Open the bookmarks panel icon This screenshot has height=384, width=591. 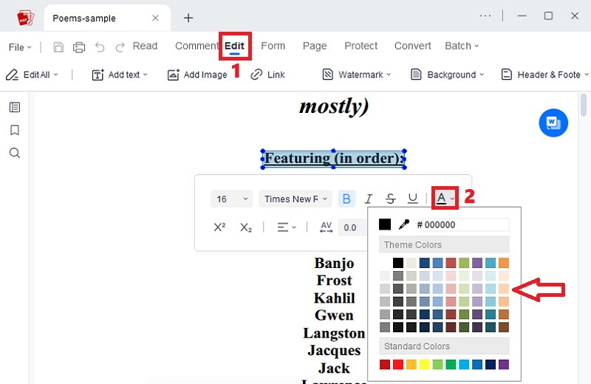15,130
